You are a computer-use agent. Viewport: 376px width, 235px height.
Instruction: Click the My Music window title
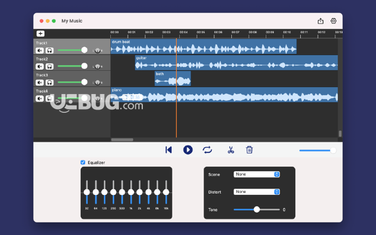(x=71, y=21)
